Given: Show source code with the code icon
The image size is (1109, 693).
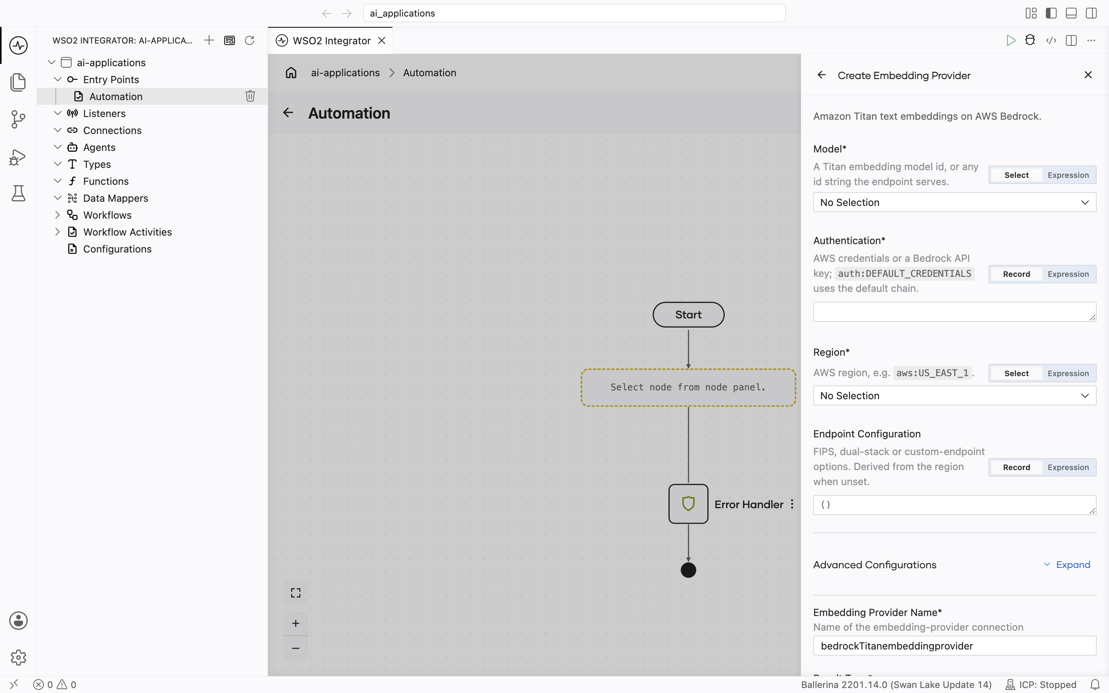Looking at the screenshot, I should click(x=1051, y=40).
